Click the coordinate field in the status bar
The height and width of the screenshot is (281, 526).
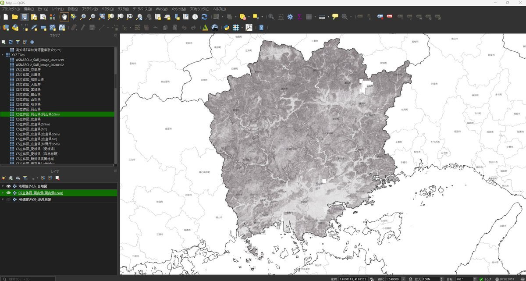pos(353,278)
